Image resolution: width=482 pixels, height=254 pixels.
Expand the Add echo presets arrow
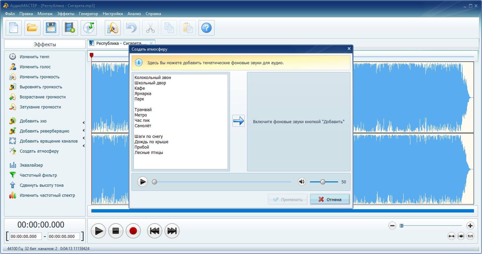(x=84, y=123)
